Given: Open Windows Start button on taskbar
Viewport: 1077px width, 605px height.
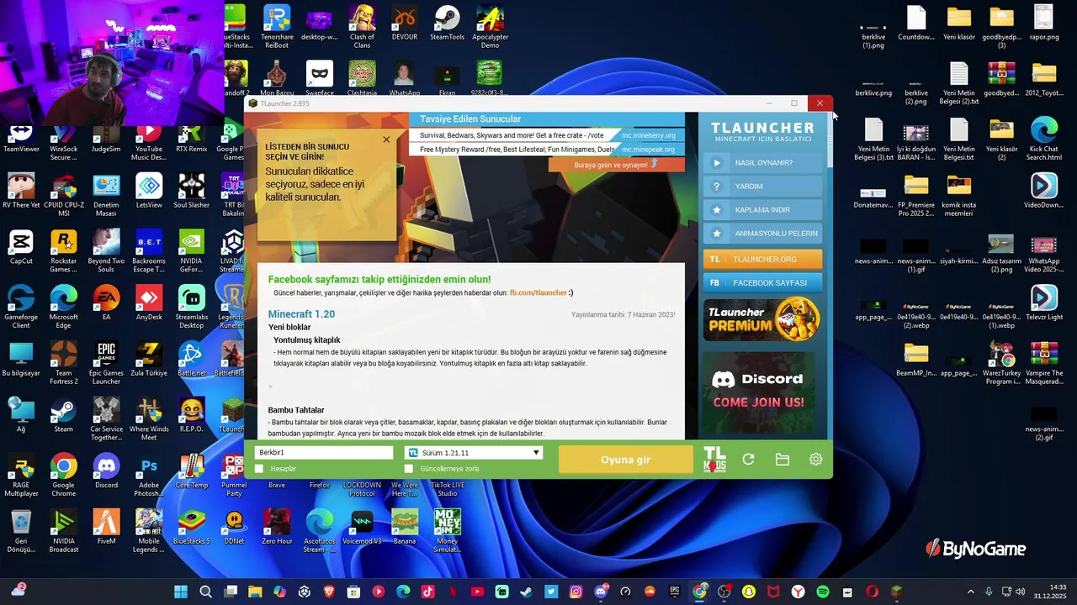Looking at the screenshot, I should (x=181, y=592).
